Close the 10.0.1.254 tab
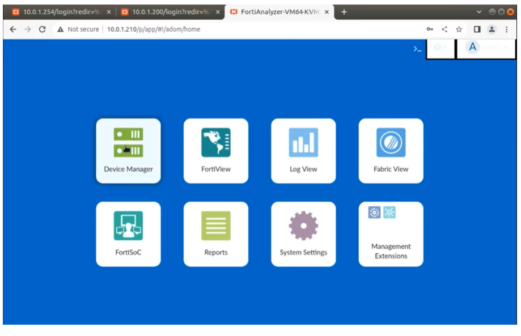Screen dimensions: 521x336 [109, 12]
